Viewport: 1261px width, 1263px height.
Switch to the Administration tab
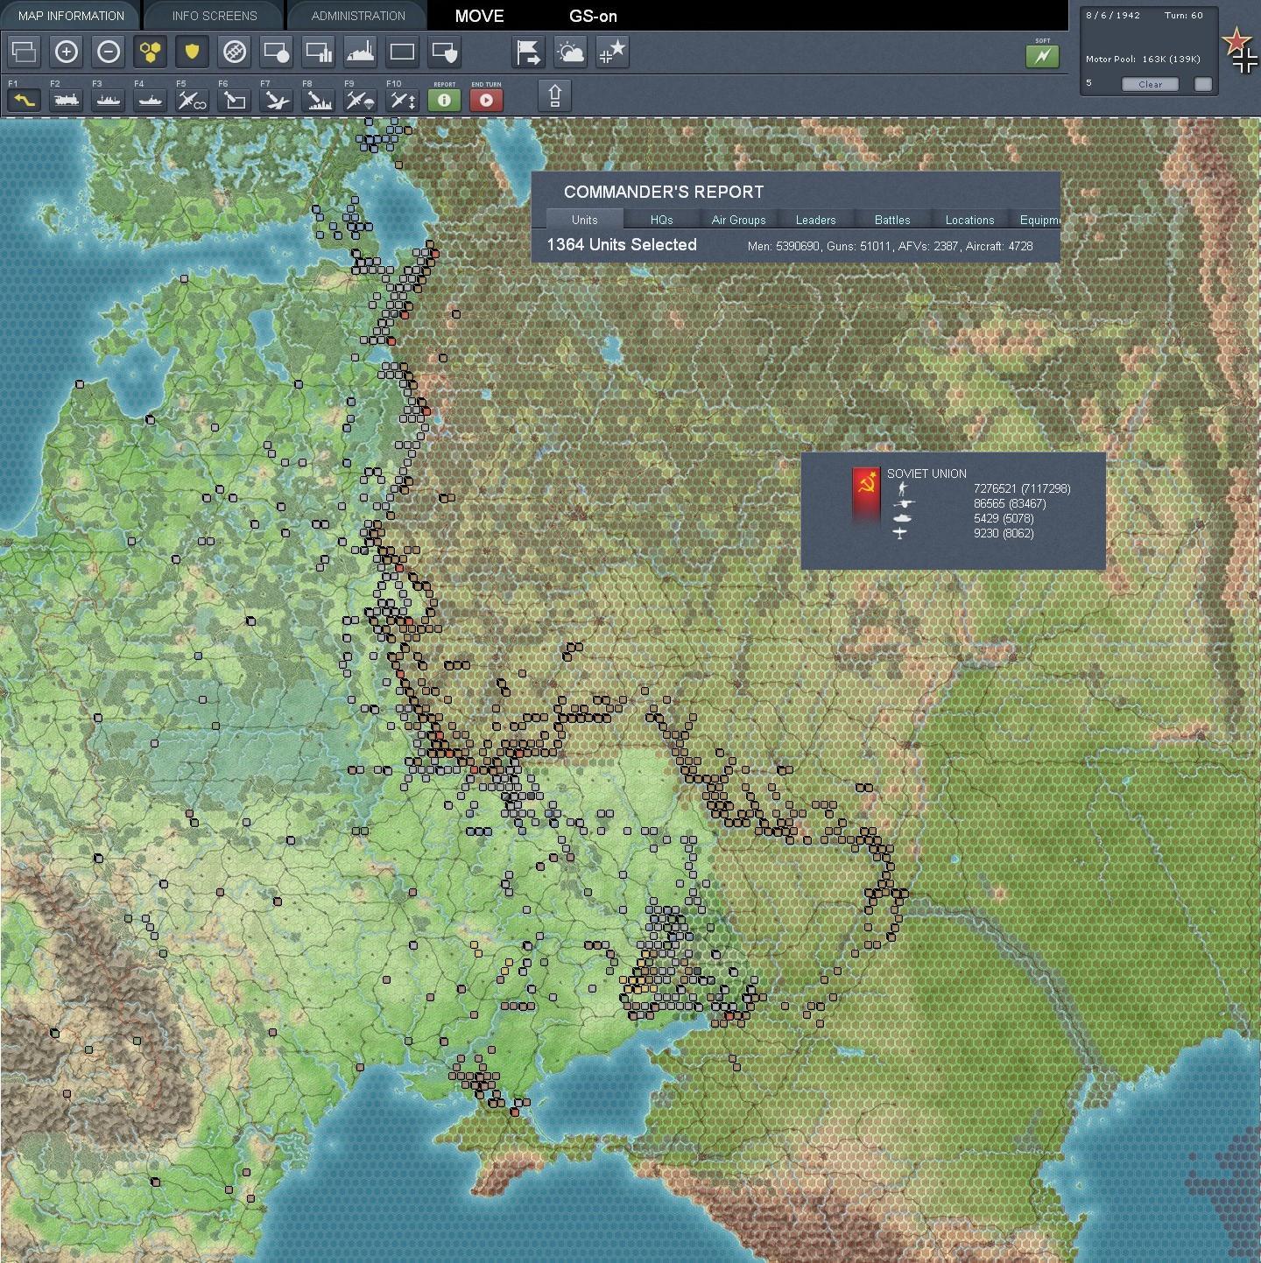click(x=358, y=16)
